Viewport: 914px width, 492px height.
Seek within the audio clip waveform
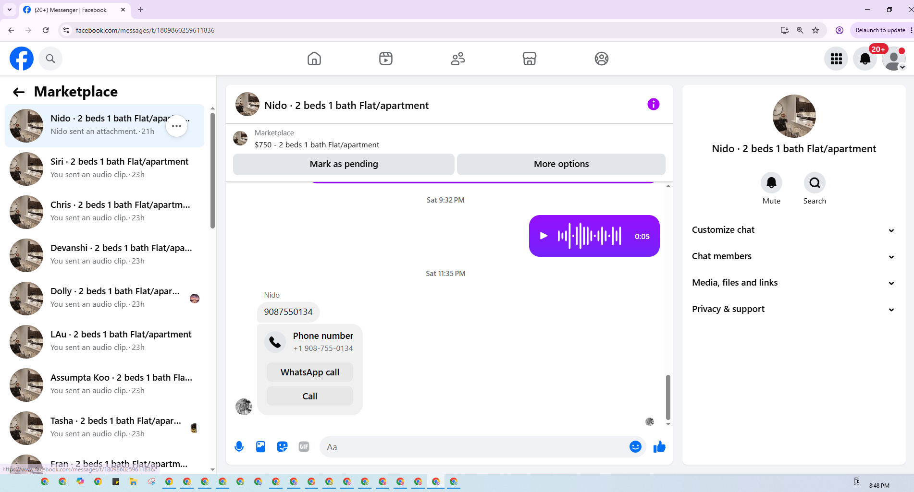pyautogui.click(x=590, y=236)
